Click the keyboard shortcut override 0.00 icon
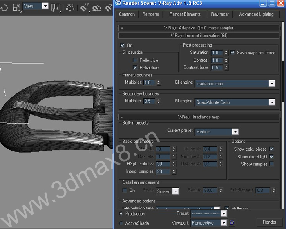Viewport: 286px width, 229px height. pyautogui.click(x=70, y=7)
